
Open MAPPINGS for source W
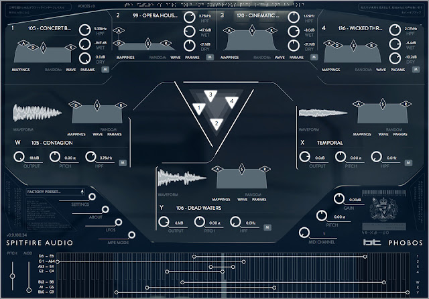pos(76,134)
